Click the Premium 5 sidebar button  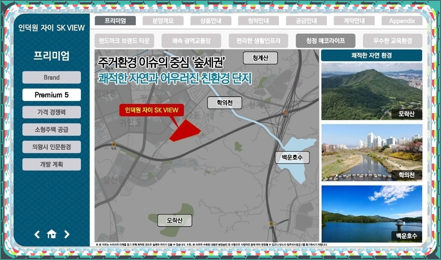click(x=52, y=95)
